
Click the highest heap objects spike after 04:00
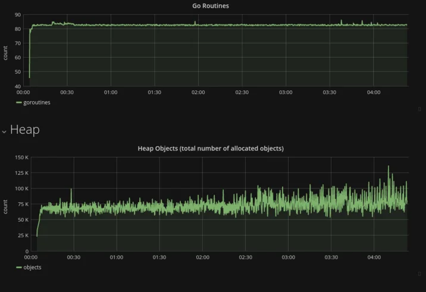tap(389, 167)
